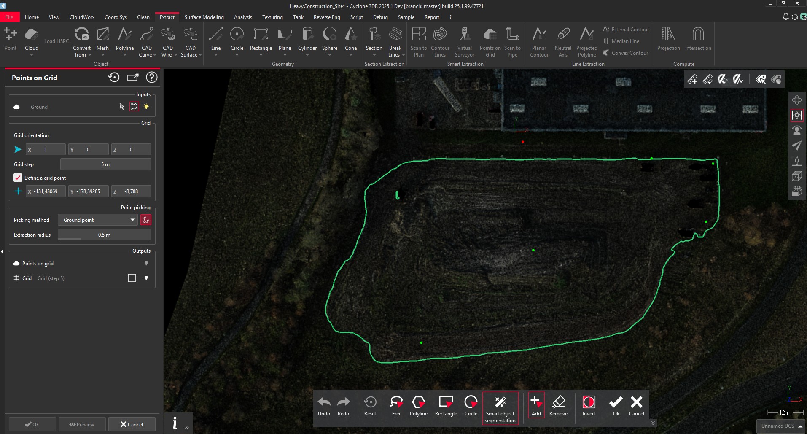Launch the Virtual Surveyor tool
Image resolution: width=807 pixels, height=434 pixels.
[464, 41]
